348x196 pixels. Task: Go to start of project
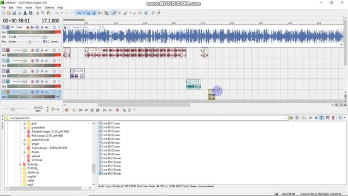coord(105,110)
